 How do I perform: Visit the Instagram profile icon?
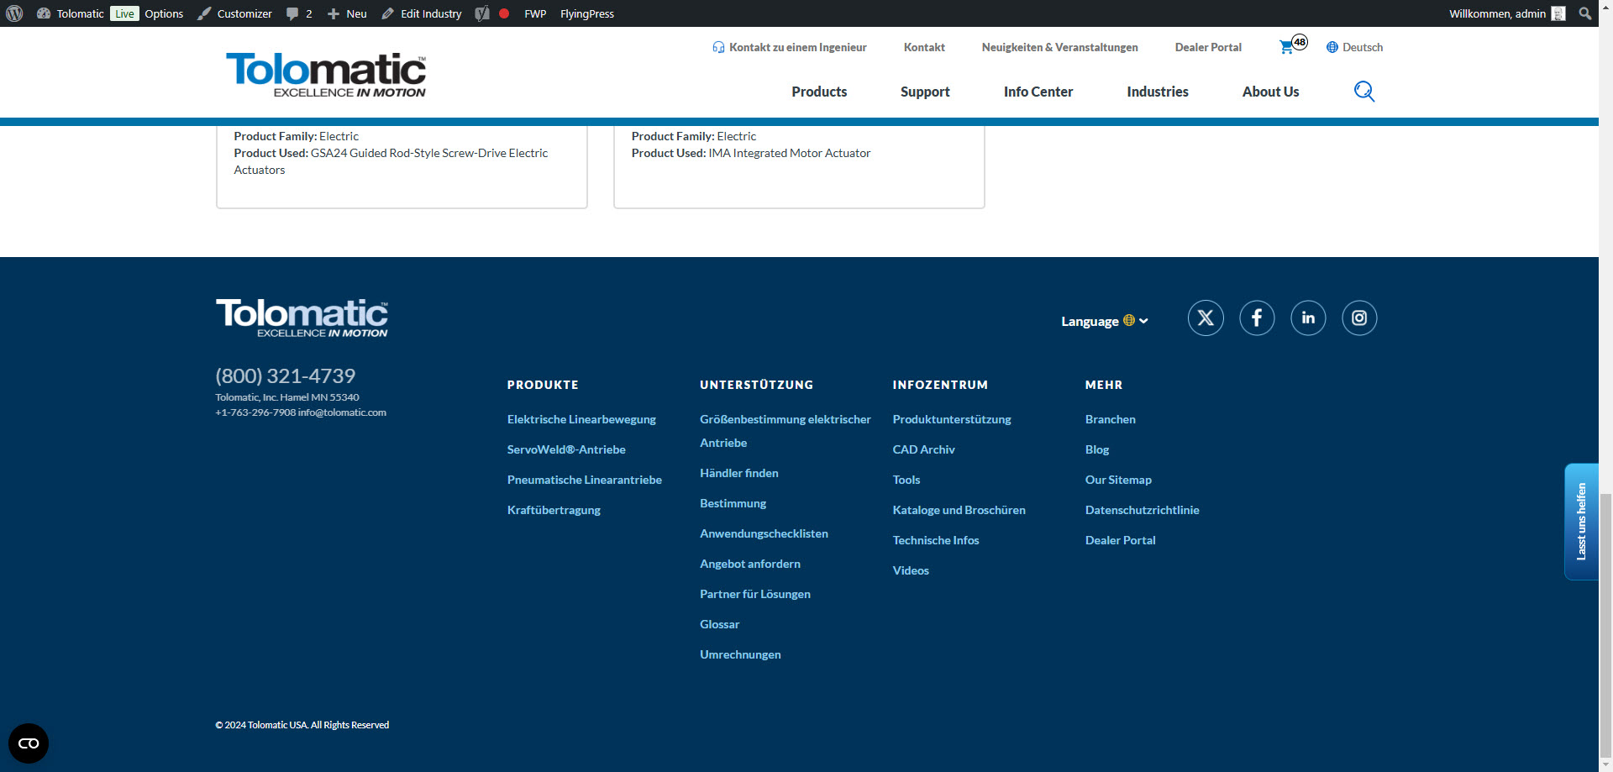point(1359,318)
